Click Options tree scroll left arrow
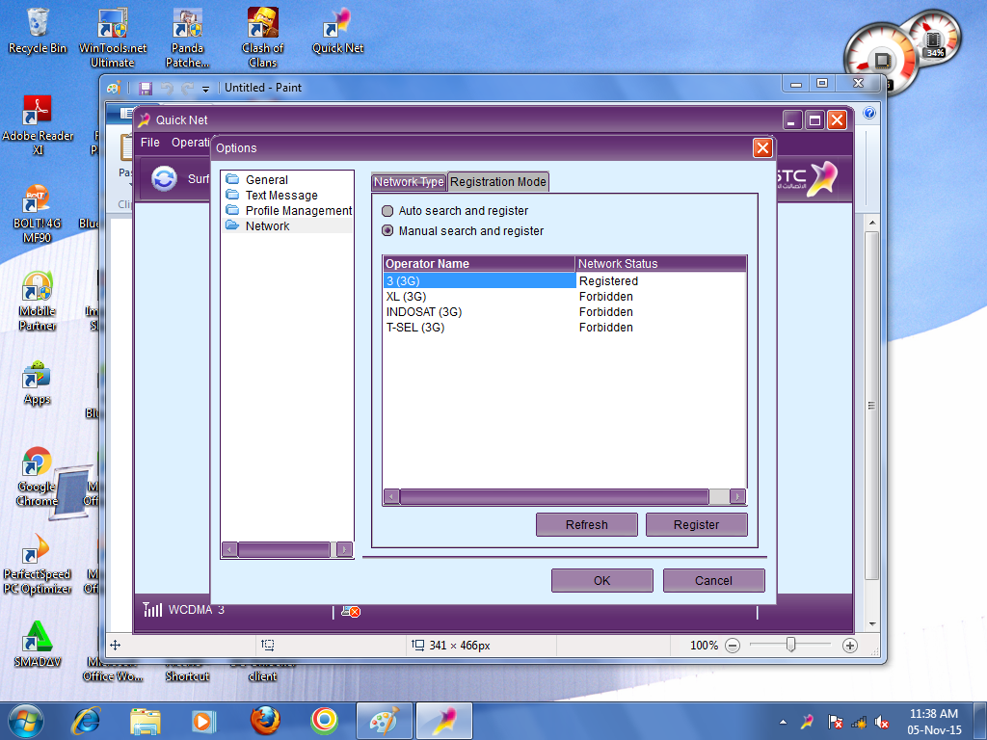This screenshot has height=740, width=987. (229, 549)
